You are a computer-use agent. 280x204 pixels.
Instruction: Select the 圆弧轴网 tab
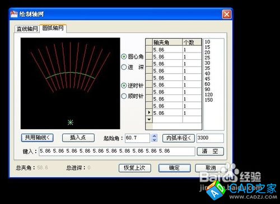click(x=53, y=28)
